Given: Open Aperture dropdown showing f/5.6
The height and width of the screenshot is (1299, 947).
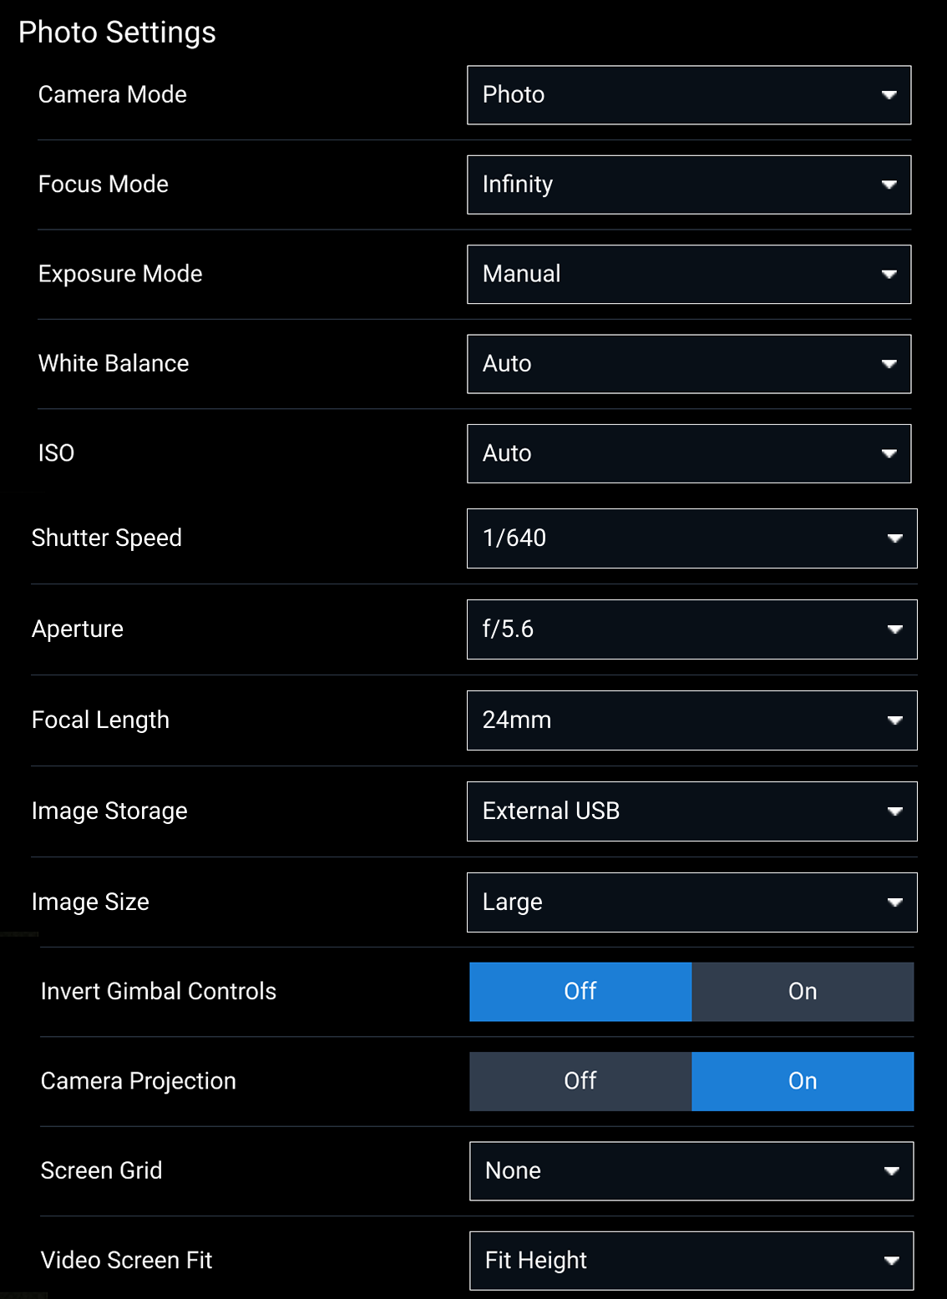Looking at the screenshot, I should pos(691,629).
